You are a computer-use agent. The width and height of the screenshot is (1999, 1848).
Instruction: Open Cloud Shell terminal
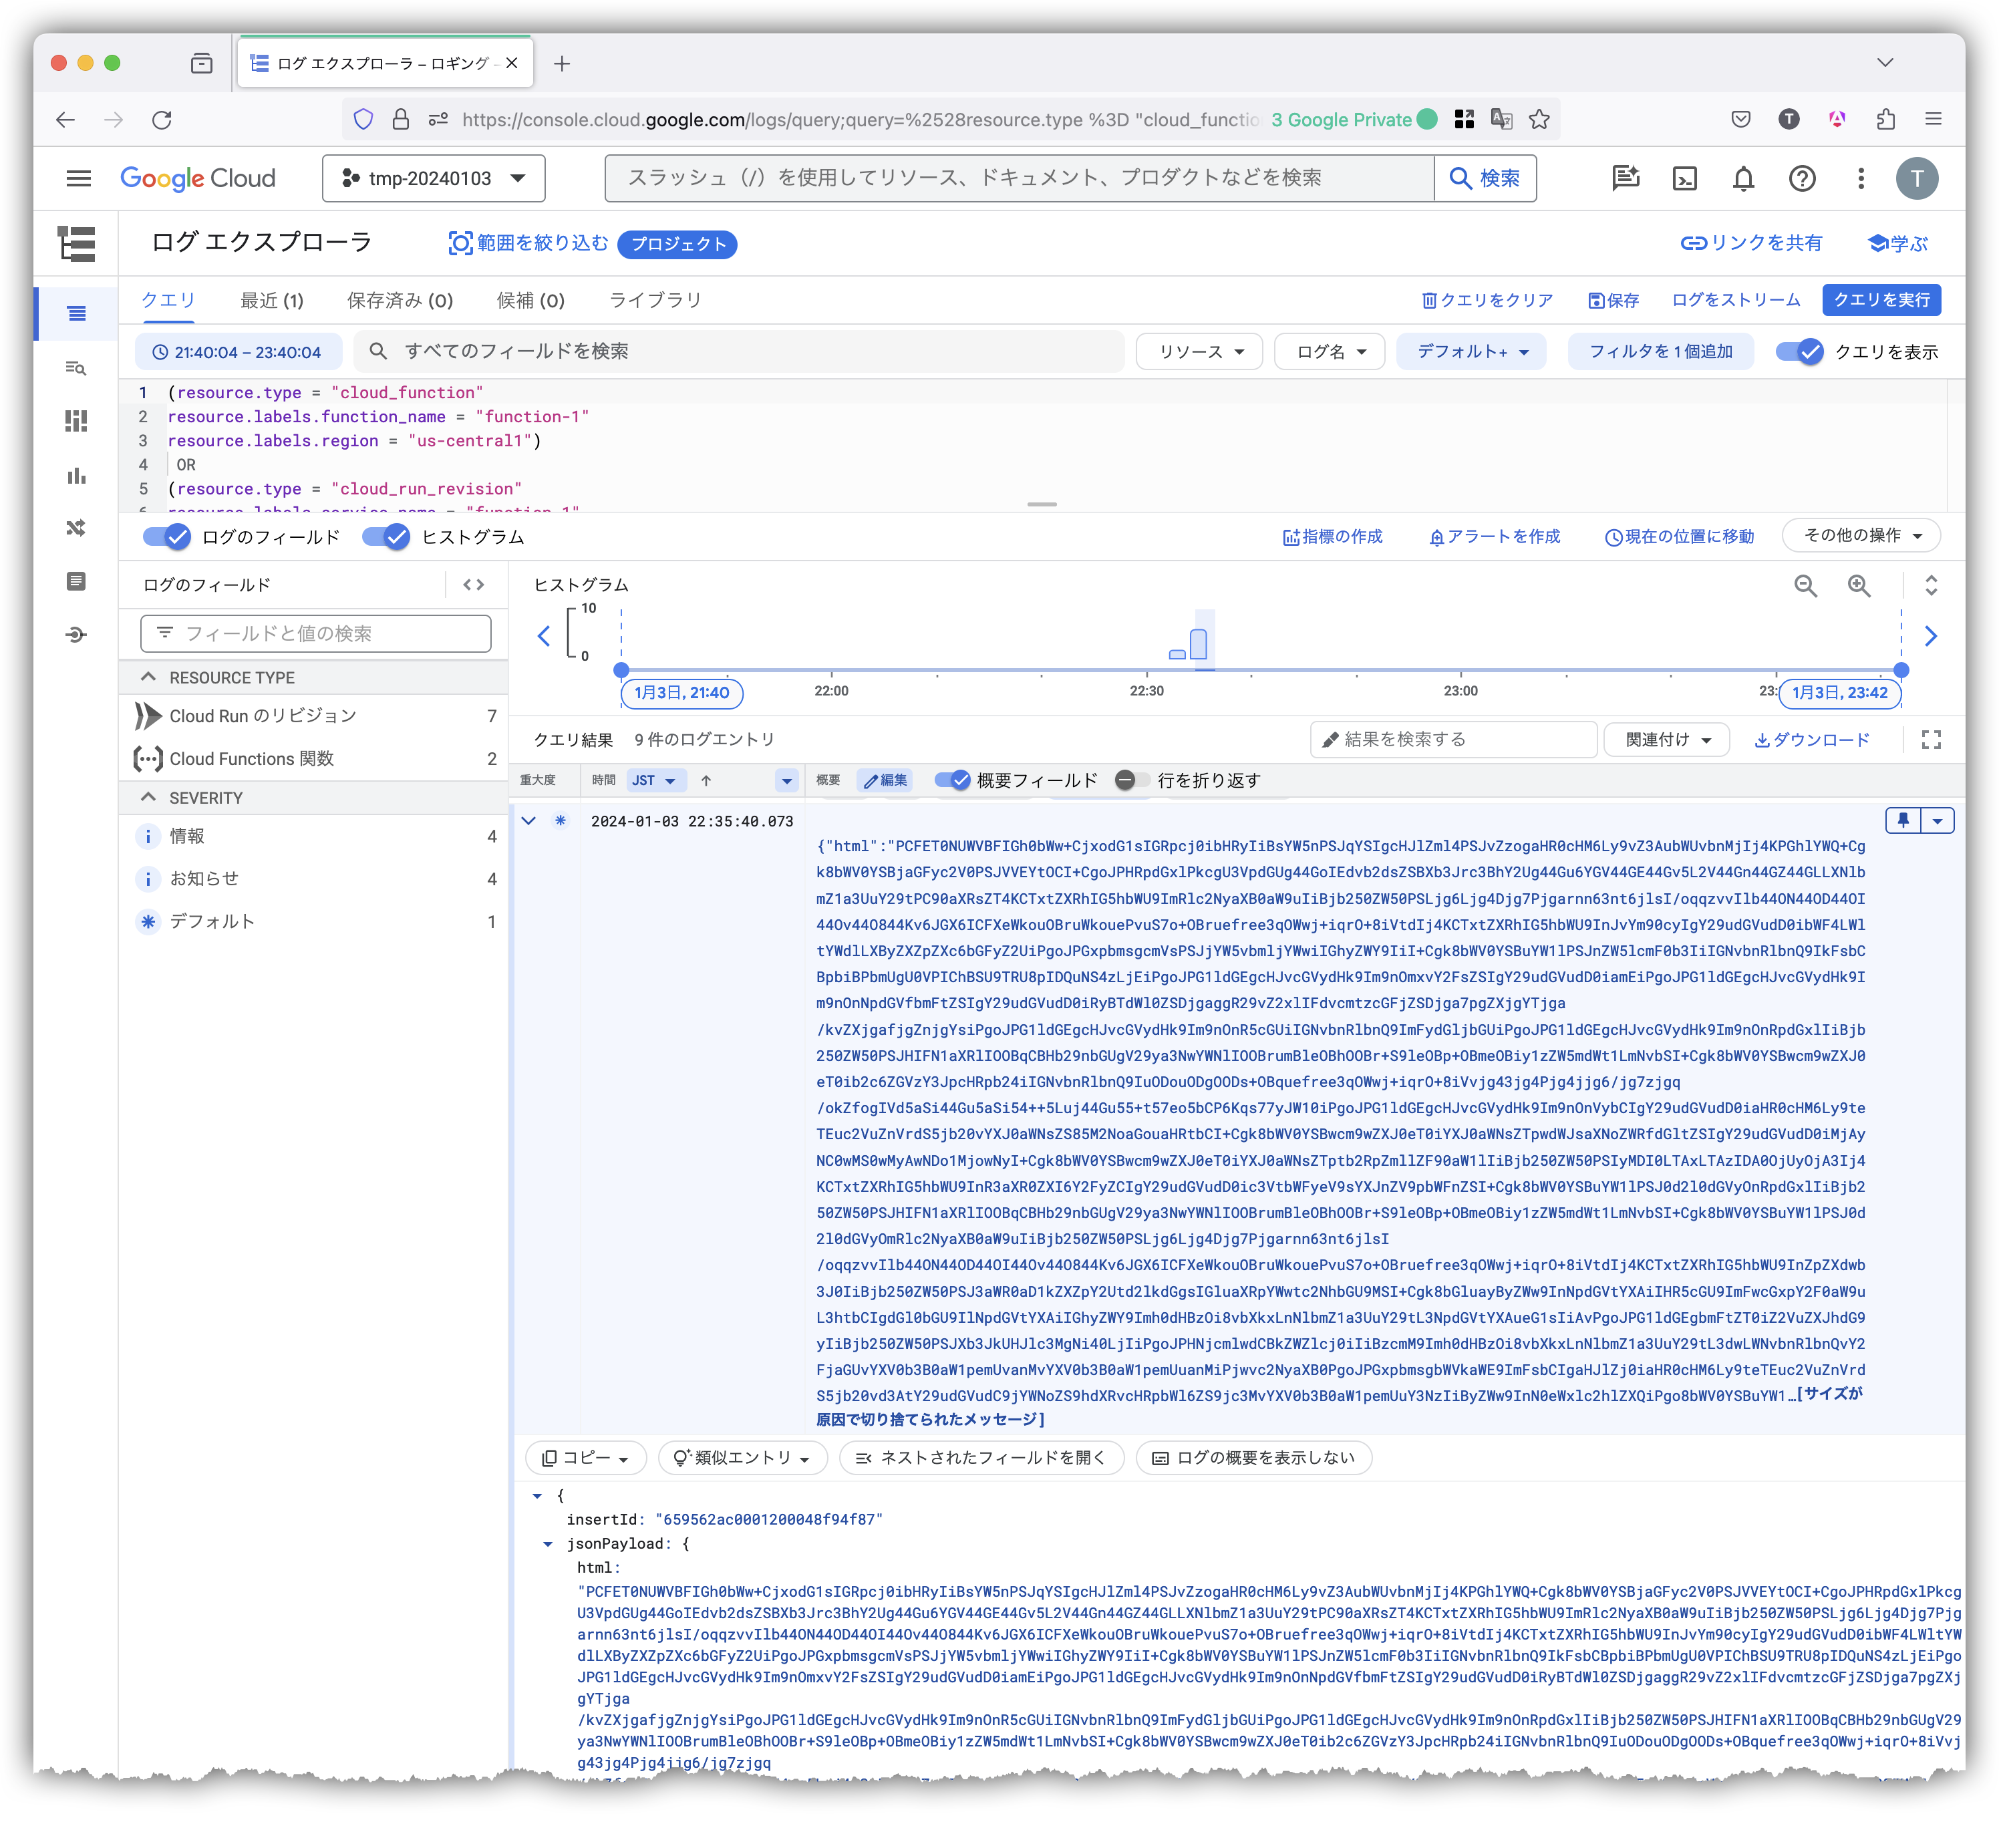click(1685, 178)
